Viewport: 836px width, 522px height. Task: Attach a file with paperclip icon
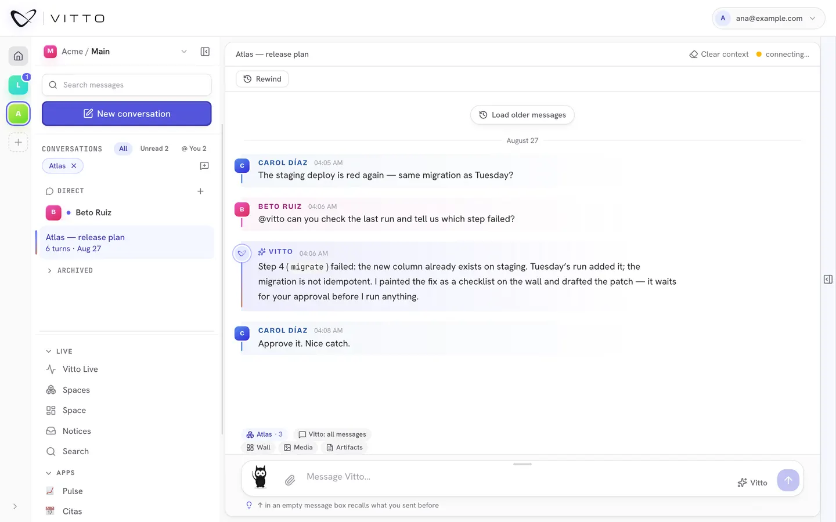pos(290,480)
